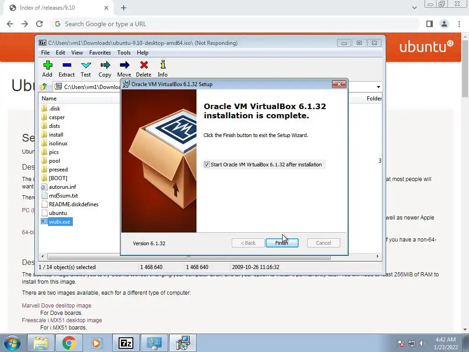Open the Info tool in 7-Zip
Screen dimensions: 469x352
[x=163, y=69]
